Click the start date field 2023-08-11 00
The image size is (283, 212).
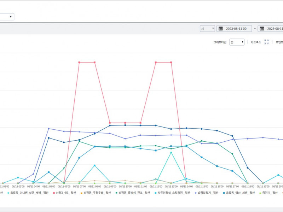238,29
